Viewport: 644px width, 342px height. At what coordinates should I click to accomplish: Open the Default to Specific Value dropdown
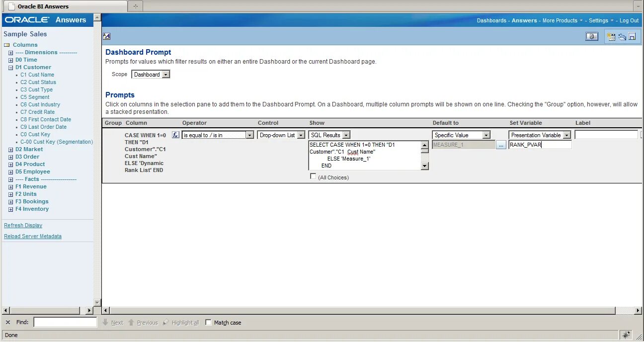(461, 135)
